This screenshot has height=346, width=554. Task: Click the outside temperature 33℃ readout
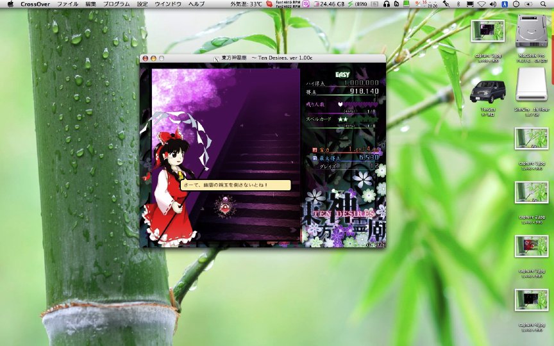[246, 4]
